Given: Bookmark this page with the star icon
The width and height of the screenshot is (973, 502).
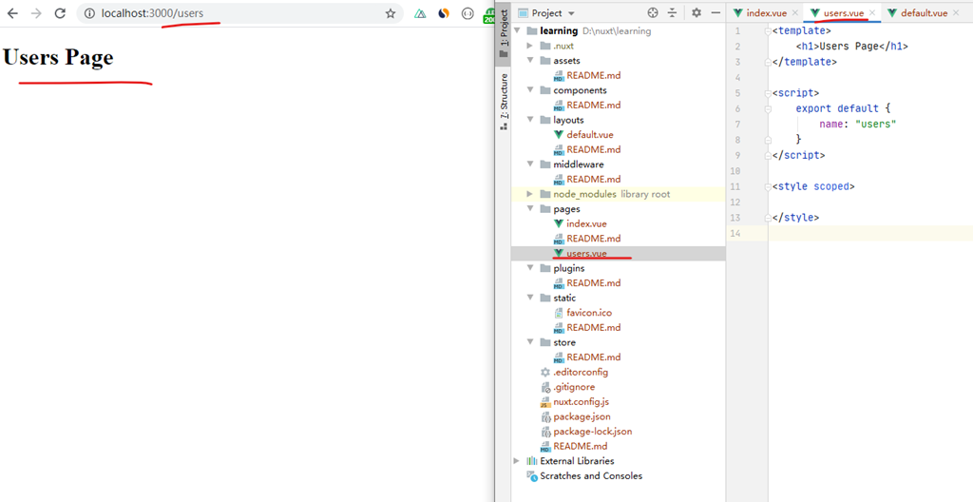Looking at the screenshot, I should click(391, 13).
